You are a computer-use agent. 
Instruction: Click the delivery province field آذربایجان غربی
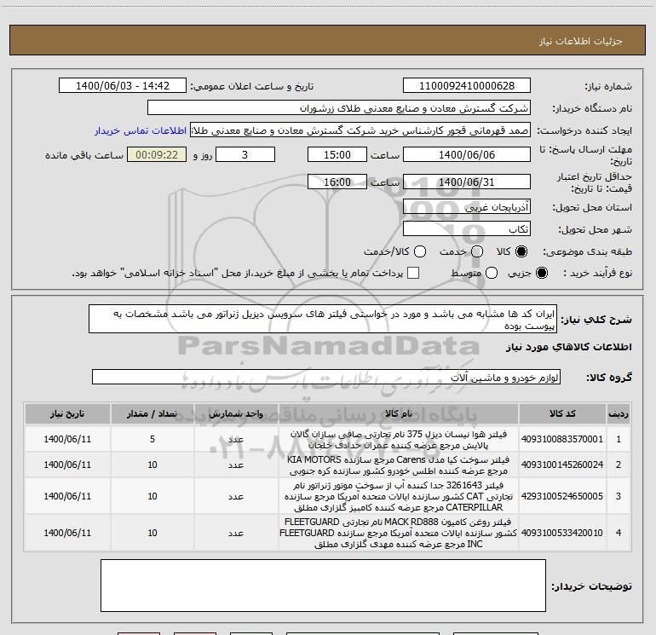click(467, 206)
